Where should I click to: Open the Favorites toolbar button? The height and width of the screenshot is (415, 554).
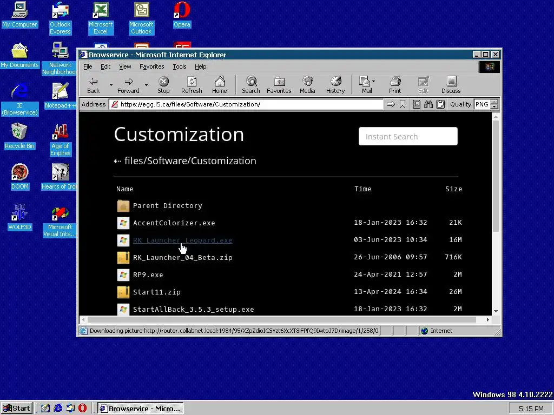coord(279,85)
